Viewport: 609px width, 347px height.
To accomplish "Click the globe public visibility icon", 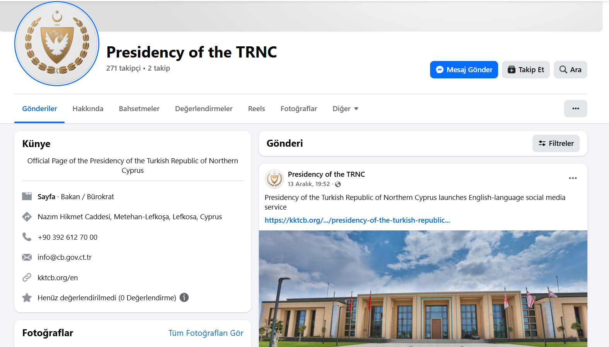I will [338, 185].
